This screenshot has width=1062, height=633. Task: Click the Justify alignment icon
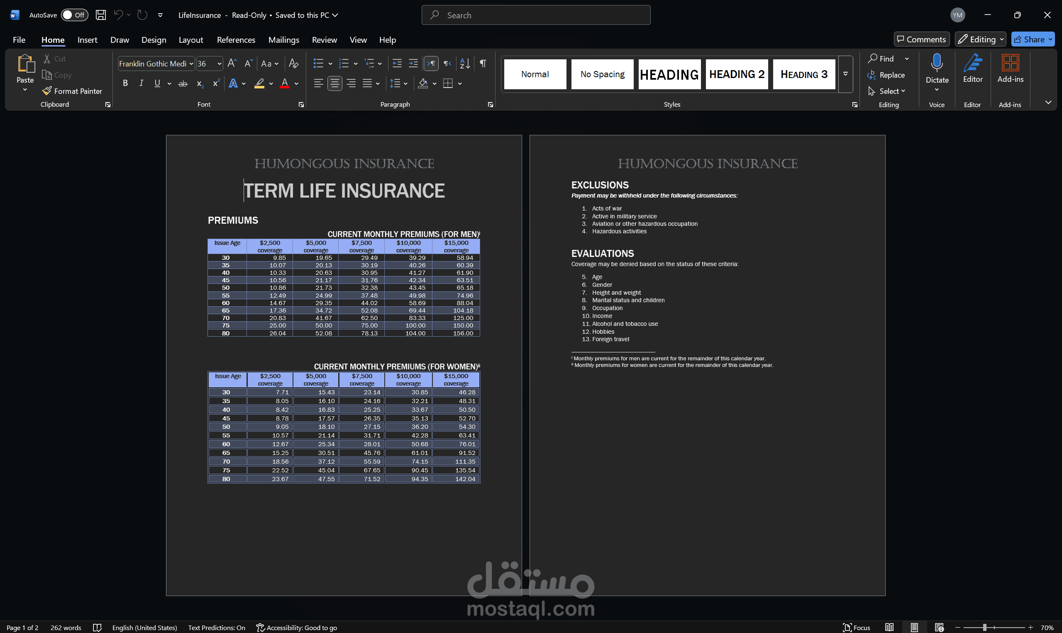click(367, 83)
